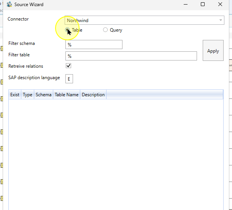
Task: Open the Connector dropdown showing Northwind
Action: click(x=145, y=20)
